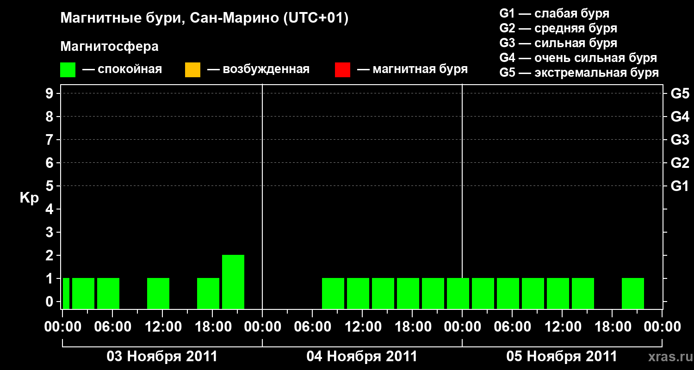Click 'G2 — средняя буря' legend line
Image resolution: width=694 pixels, height=370 pixels.
pyautogui.click(x=558, y=28)
